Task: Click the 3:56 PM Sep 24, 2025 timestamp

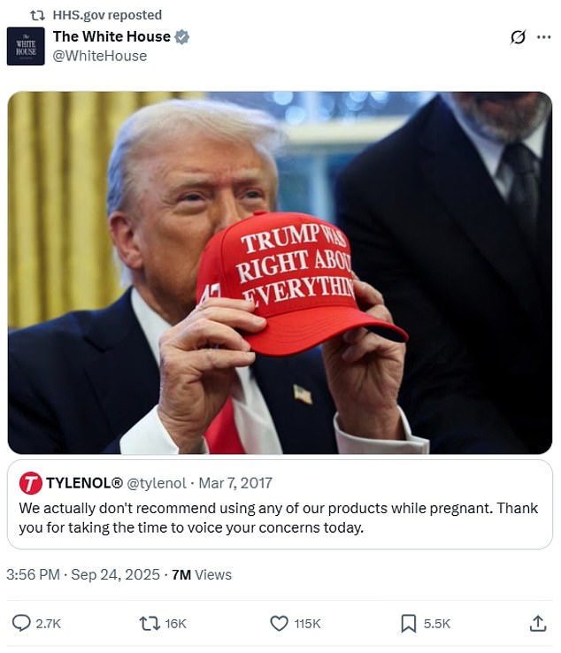Action: point(83,575)
